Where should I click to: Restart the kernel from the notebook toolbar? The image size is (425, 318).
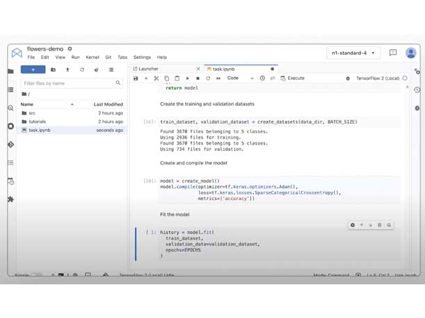[x=208, y=78]
